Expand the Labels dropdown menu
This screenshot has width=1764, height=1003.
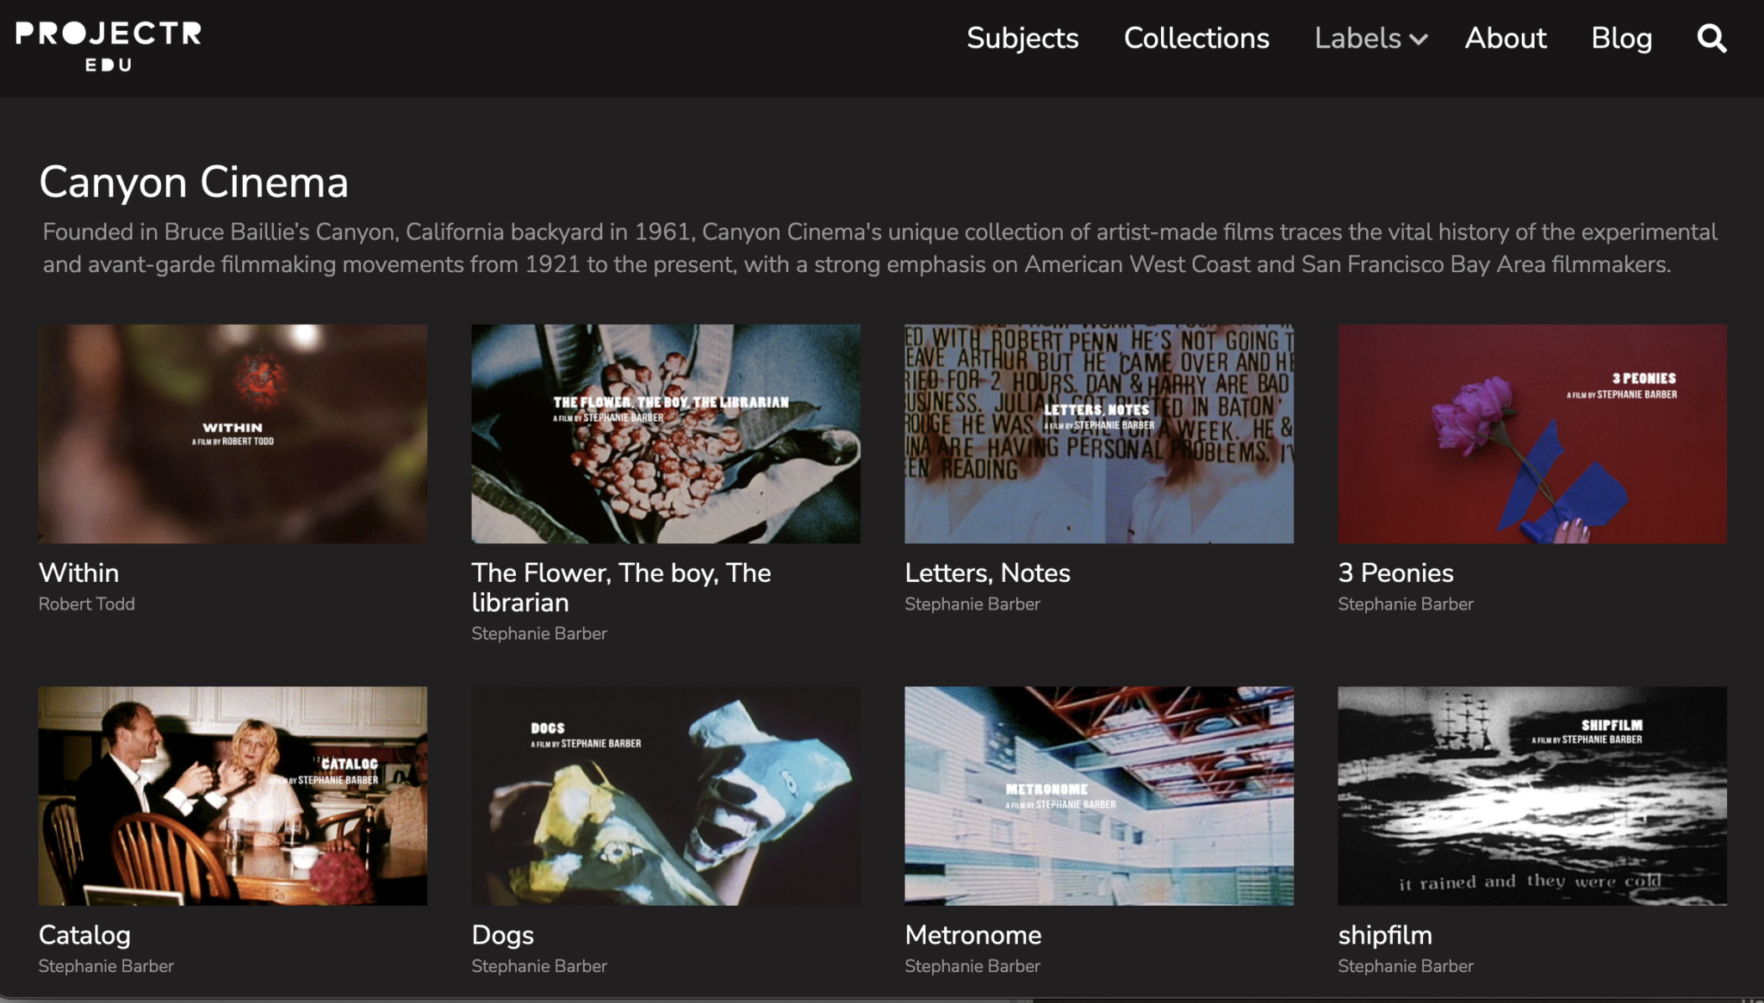coord(1370,39)
